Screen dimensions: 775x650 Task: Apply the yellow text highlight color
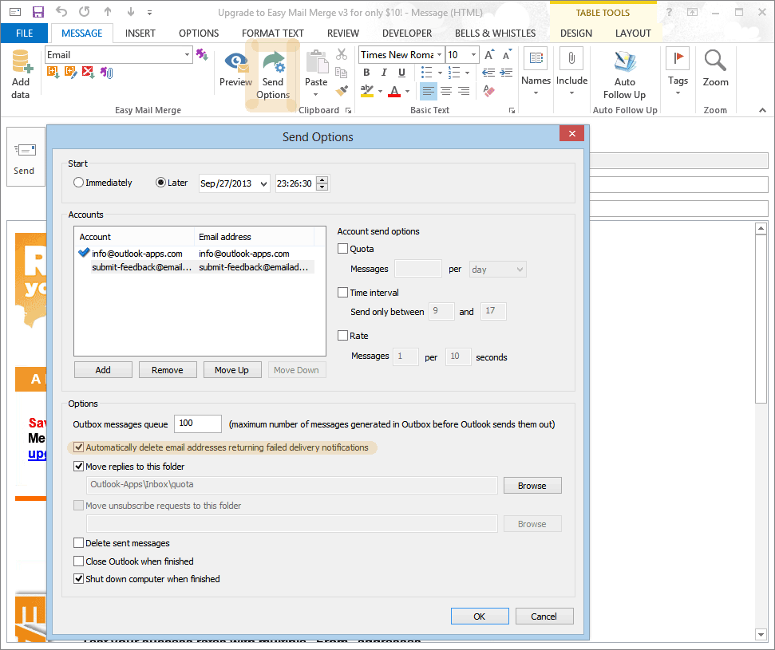366,92
